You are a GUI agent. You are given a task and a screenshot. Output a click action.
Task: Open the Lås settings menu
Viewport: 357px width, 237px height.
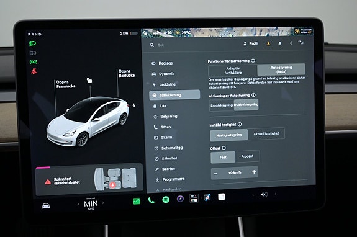pos(160,106)
